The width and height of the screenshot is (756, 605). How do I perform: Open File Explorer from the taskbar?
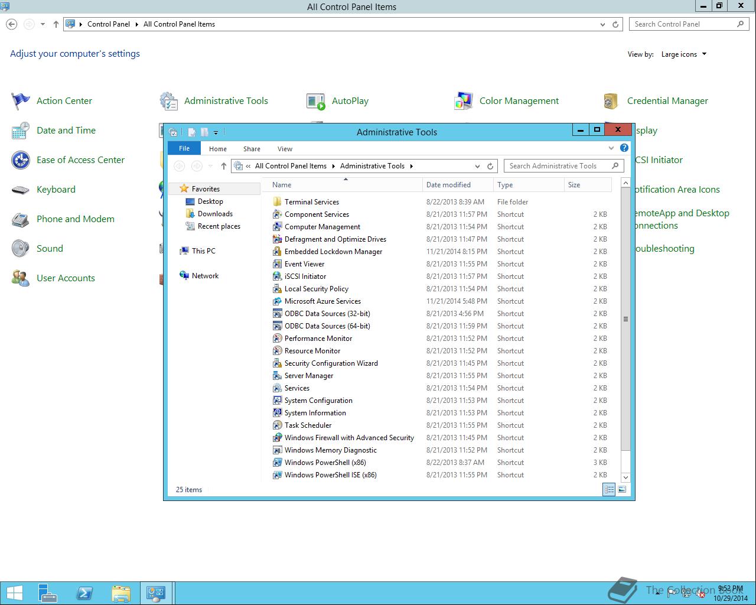click(120, 593)
